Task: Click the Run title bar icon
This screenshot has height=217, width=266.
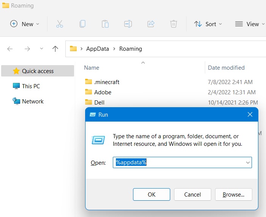Action: 93,115
